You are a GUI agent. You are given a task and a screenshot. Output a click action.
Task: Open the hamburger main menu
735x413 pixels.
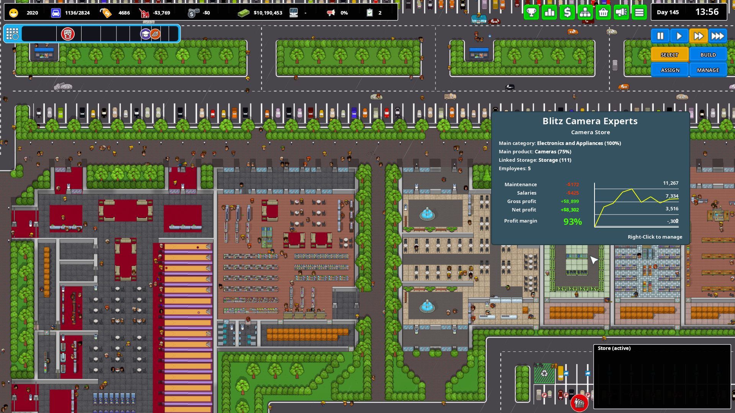tap(639, 12)
